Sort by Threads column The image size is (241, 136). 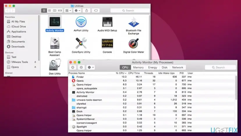tap(148, 73)
